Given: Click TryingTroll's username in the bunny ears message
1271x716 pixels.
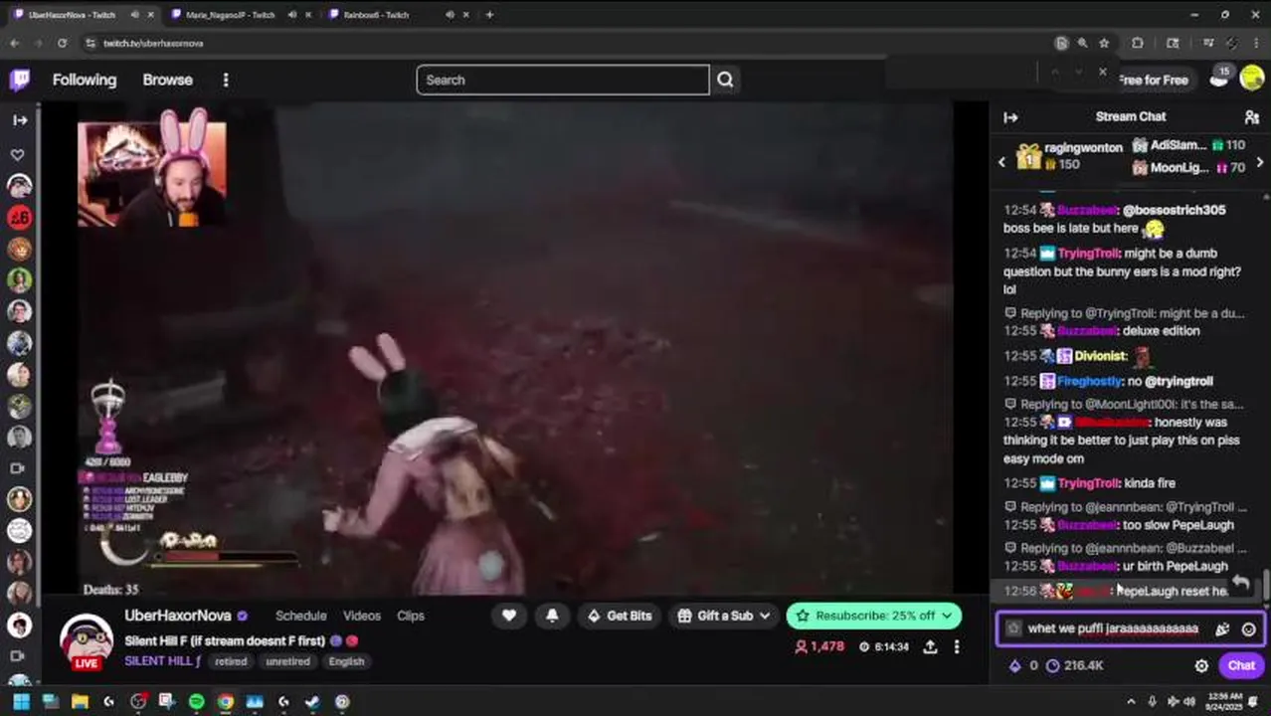Looking at the screenshot, I should coord(1088,254).
